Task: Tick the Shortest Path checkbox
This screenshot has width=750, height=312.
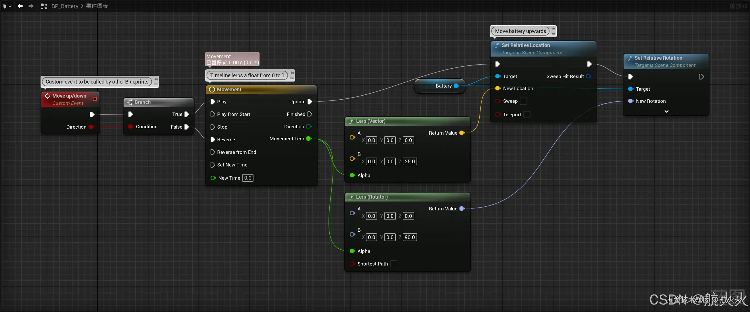Action: (393, 264)
